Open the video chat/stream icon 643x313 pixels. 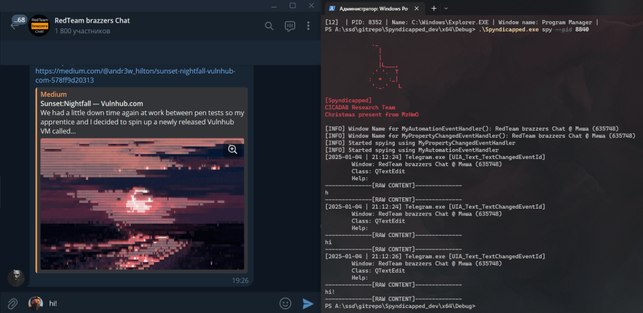[290, 26]
